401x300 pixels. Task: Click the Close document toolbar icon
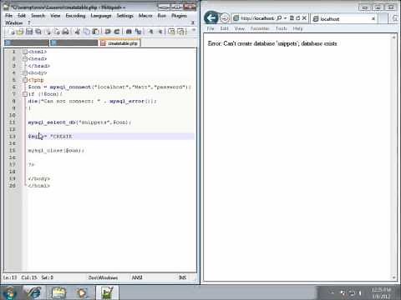click(x=48, y=32)
